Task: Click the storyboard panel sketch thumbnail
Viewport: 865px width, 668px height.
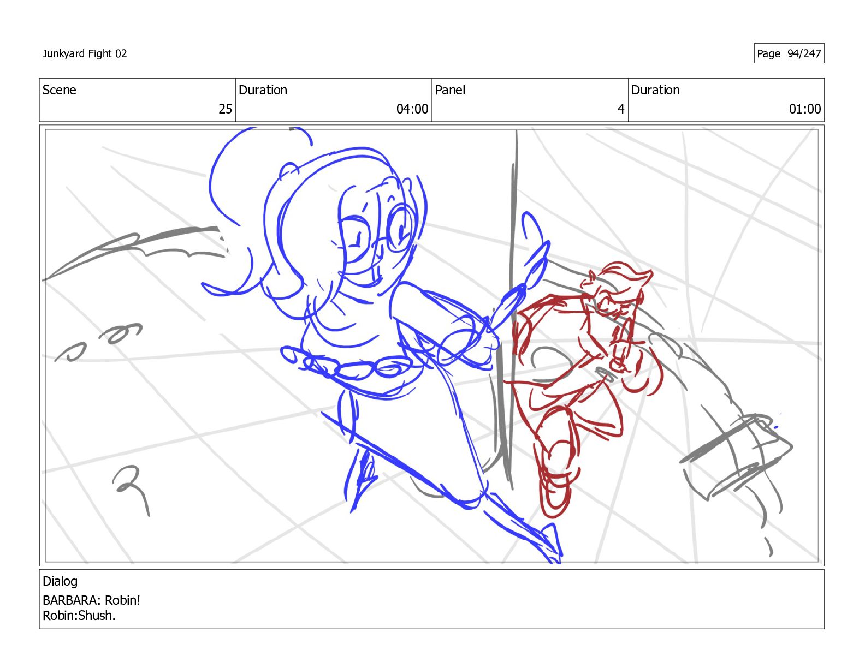Action: pos(431,345)
